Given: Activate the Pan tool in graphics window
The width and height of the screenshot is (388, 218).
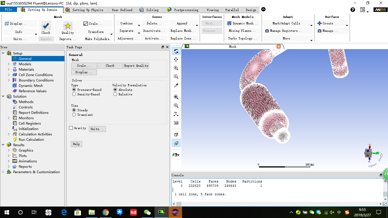Looking at the screenshot, I should point(176,60).
